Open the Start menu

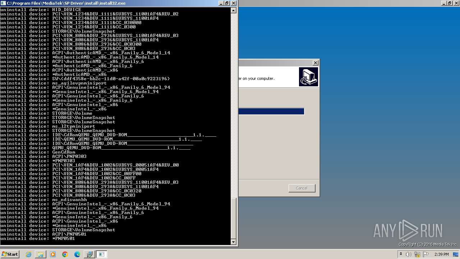pyautogui.click(x=10, y=254)
